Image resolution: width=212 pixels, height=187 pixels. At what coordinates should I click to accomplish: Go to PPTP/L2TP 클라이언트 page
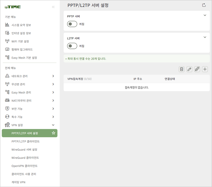[26, 141]
